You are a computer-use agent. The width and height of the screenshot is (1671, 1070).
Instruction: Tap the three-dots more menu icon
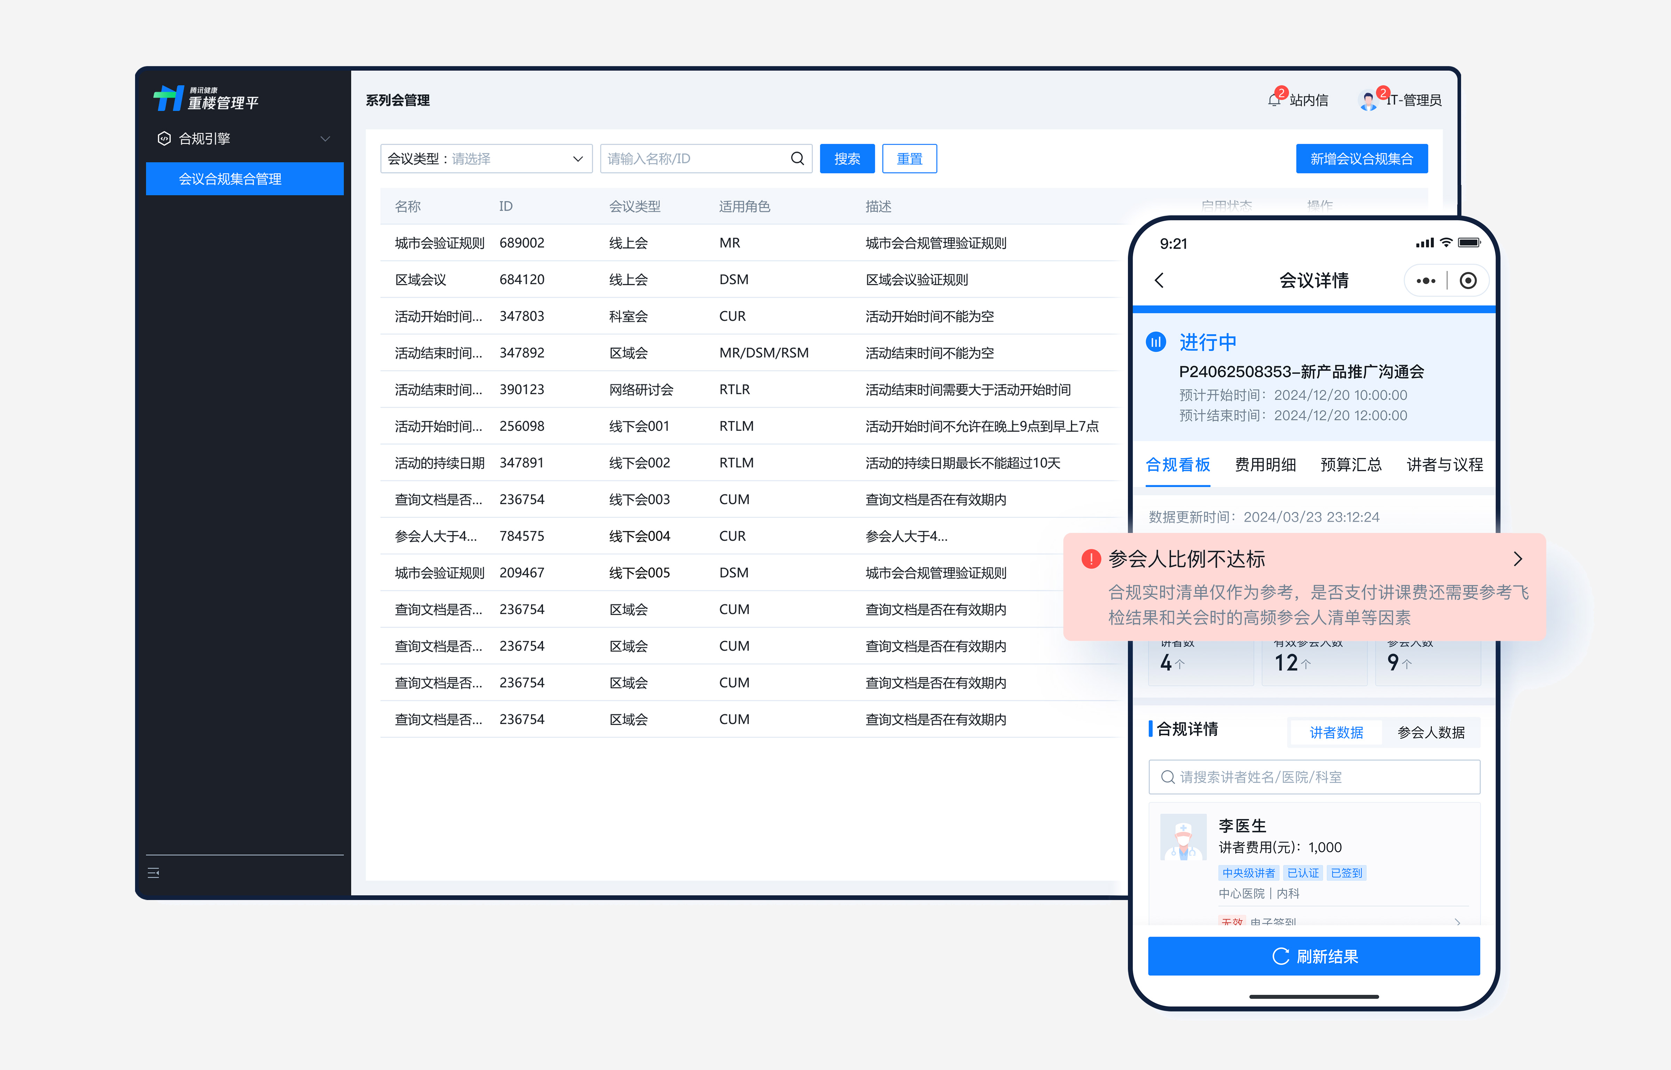tap(1425, 281)
